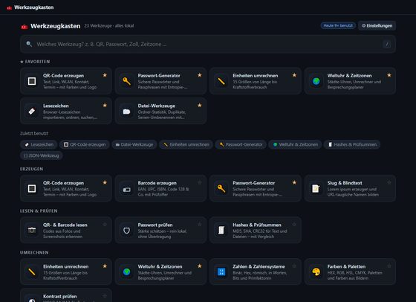Focus the 'Welches Werkzeug?' search field
Viewport: 416px width, 302px height.
[x=208, y=44]
